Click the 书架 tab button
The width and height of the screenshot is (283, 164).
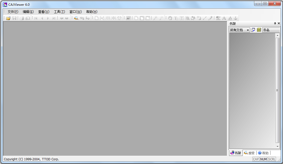click(235, 153)
